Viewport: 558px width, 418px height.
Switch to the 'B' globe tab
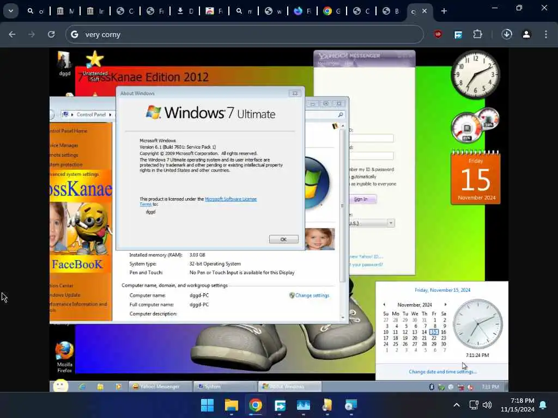pyautogui.click(x=391, y=11)
